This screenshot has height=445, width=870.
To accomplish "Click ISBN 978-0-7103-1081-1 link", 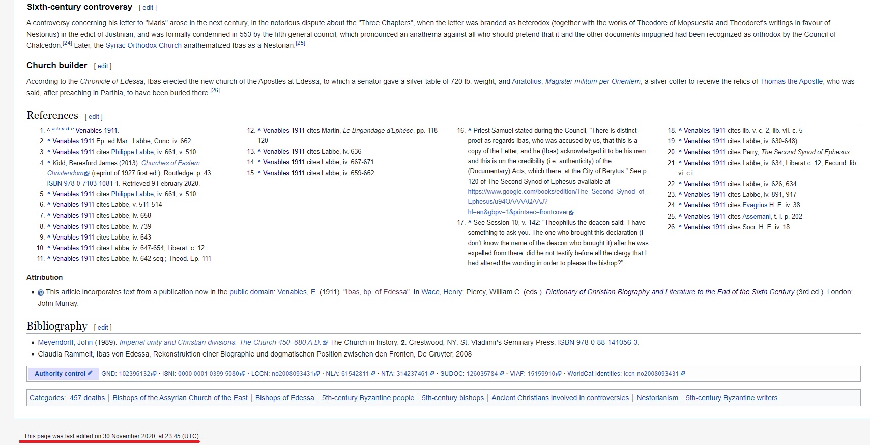I will click(x=83, y=183).
